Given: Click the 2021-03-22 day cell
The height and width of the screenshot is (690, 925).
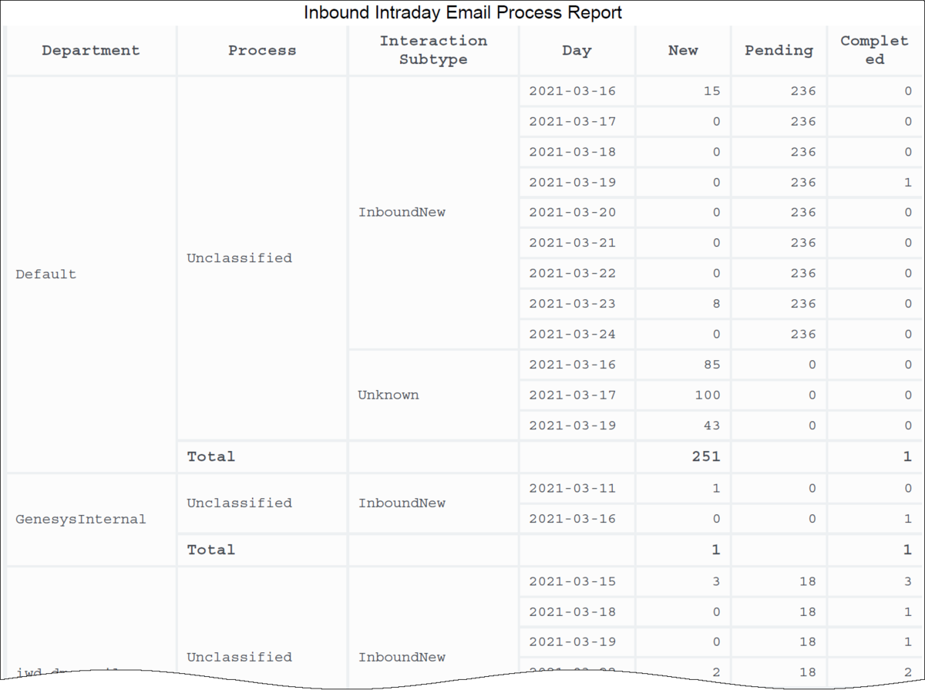Looking at the screenshot, I should pos(577,274).
